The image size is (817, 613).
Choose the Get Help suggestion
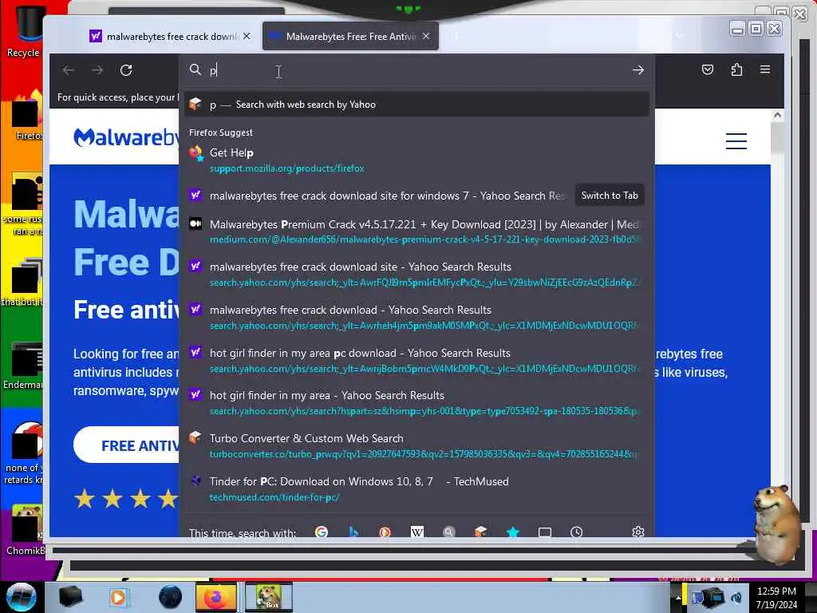[416, 160]
